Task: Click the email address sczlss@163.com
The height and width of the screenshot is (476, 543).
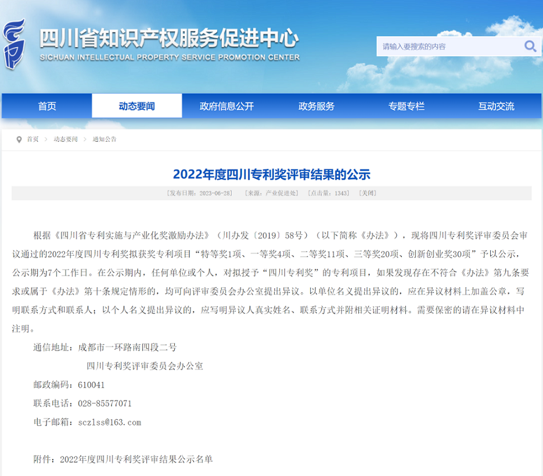Action: coord(109,422)
